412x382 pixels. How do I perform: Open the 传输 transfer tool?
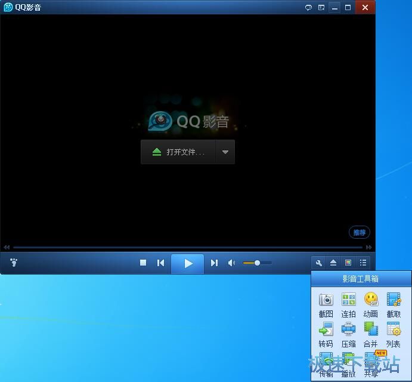326,365
